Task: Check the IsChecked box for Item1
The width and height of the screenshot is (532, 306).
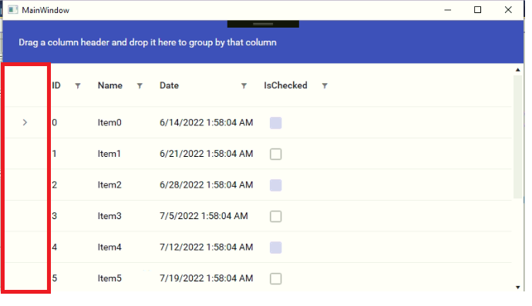Action: tap(275, 154)
